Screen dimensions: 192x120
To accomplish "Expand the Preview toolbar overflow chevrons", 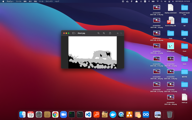I will point(117,33).
